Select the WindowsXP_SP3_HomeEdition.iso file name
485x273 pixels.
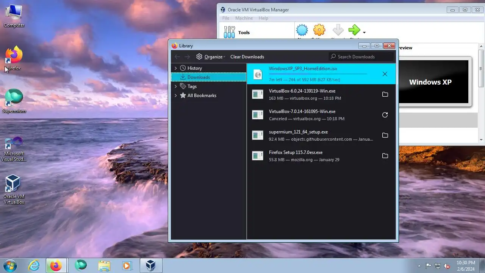click(303, 69)
